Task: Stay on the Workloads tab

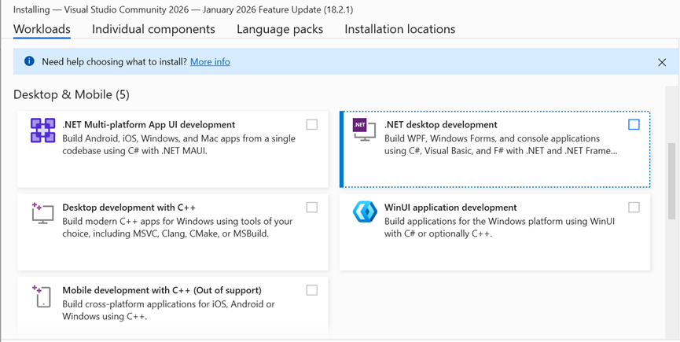Action: (x=42, y=29)
